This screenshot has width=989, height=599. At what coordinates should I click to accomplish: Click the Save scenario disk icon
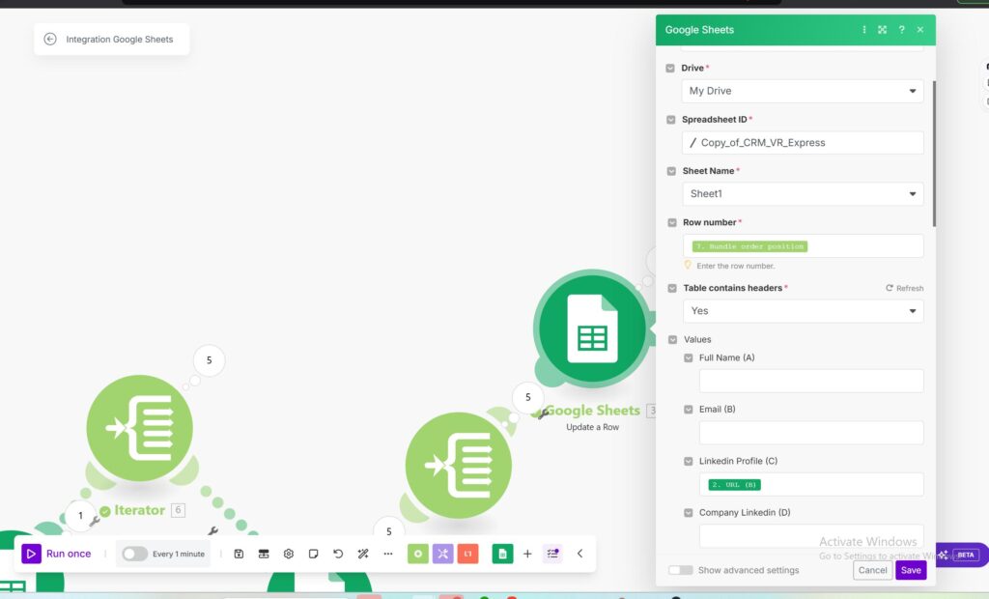pos(239,554)
